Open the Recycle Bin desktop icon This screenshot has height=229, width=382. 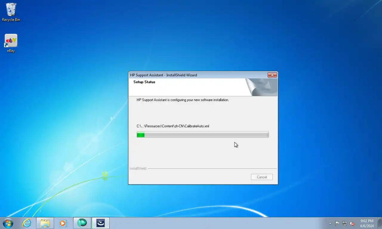pyautogui.click(x=11, y=12)
